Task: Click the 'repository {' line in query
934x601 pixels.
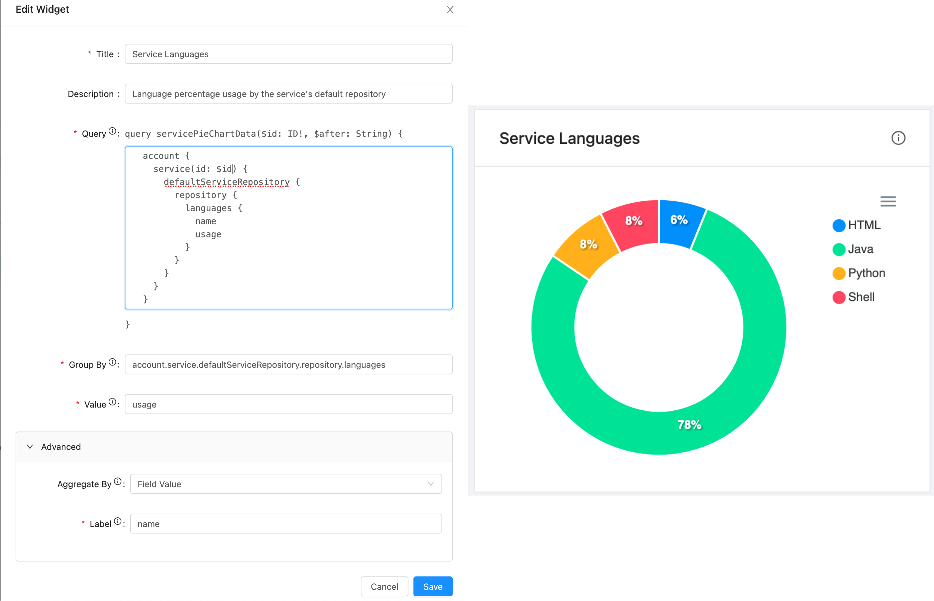Action: click(206, 195)
